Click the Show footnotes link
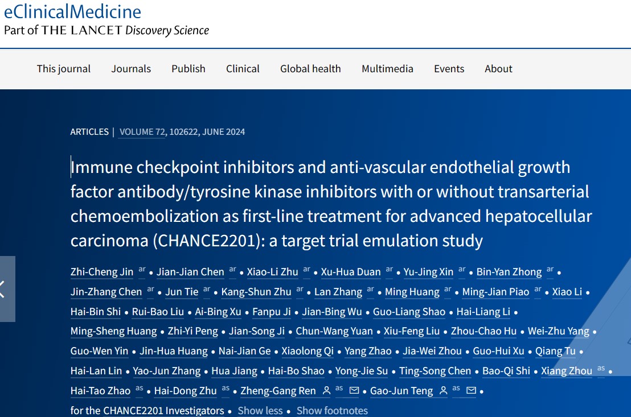 [x=333, y=411]
